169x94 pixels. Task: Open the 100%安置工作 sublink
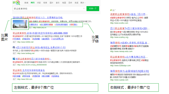58,39
